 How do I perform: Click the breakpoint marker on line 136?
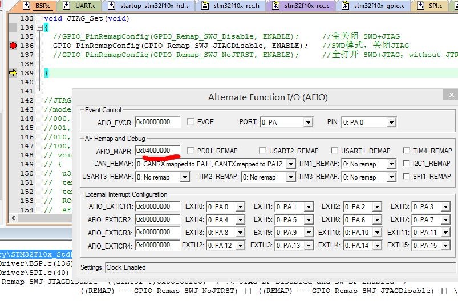pos(13,46)
